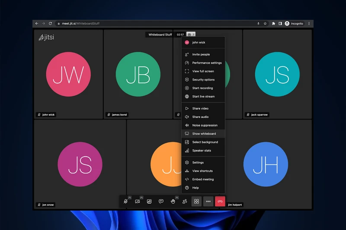Select Show whiteboard from the menu
This screenshot has height=230, width=346.
point(204,134)
